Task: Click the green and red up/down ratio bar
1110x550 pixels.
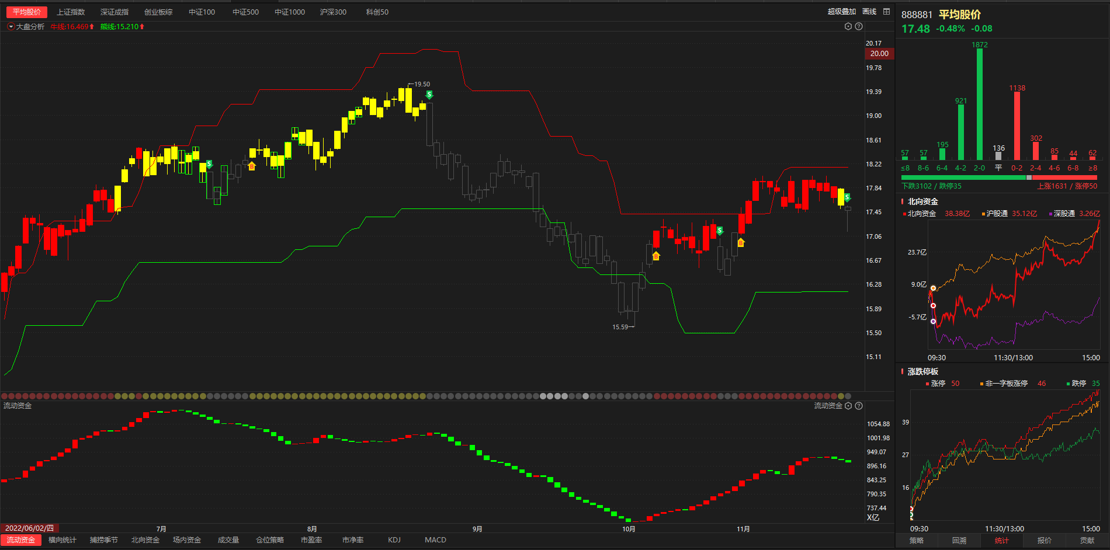Action: [999, 177]
